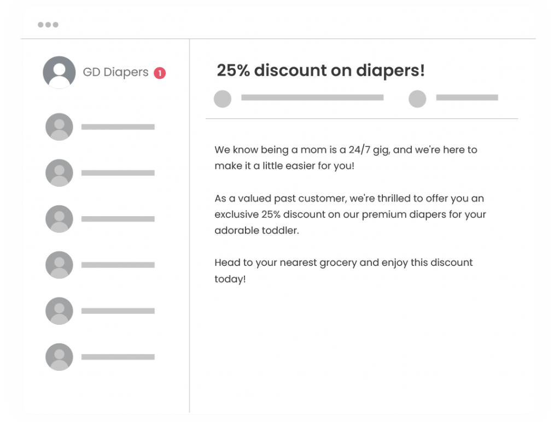Click the right circle icon below the subject
The width and height of the screenshot is (560, 422).
coord(417,99)
